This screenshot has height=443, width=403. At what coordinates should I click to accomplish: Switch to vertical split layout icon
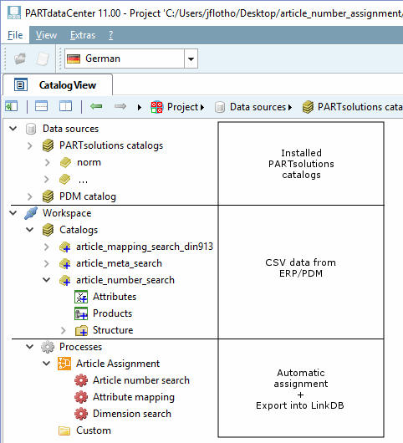point(65,106)
